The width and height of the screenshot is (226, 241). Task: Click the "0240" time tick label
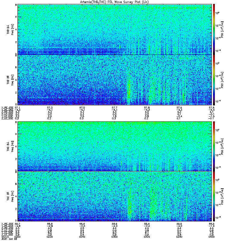(x=82, y=237)
